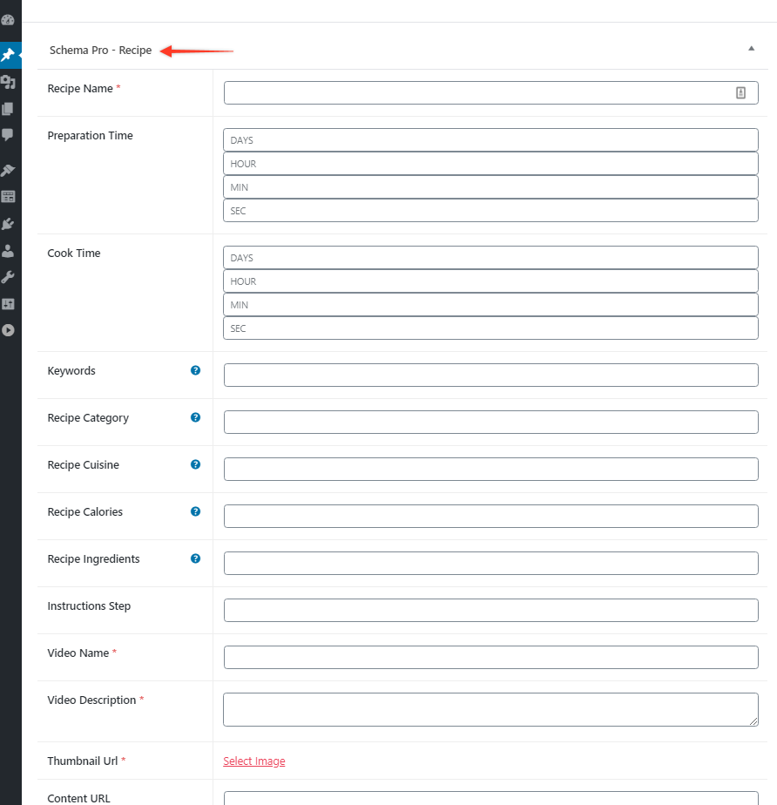The image size is (777, 805).
Task: Open the Dashboard from the sidebar
Action: tap(8, 20)
